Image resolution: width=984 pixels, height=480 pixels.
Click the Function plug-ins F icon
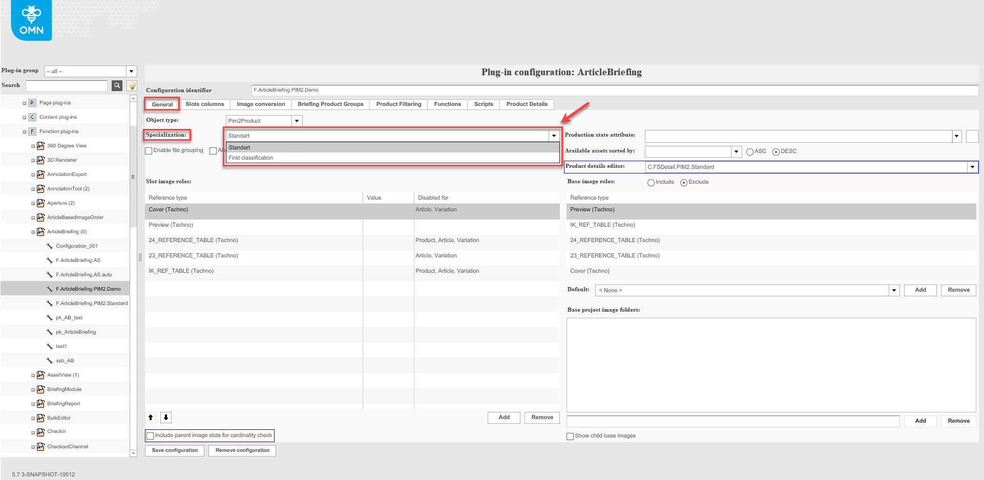click(x=32, y=132)
